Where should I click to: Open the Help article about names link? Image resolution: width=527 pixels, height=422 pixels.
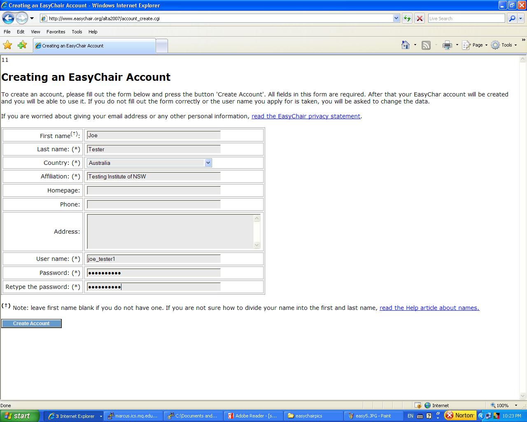(x=429, y=308)
